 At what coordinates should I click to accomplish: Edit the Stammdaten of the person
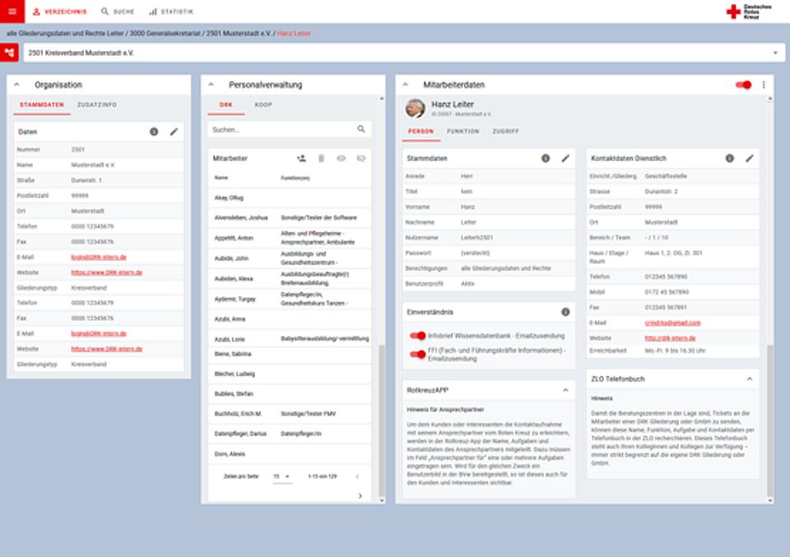565,158
